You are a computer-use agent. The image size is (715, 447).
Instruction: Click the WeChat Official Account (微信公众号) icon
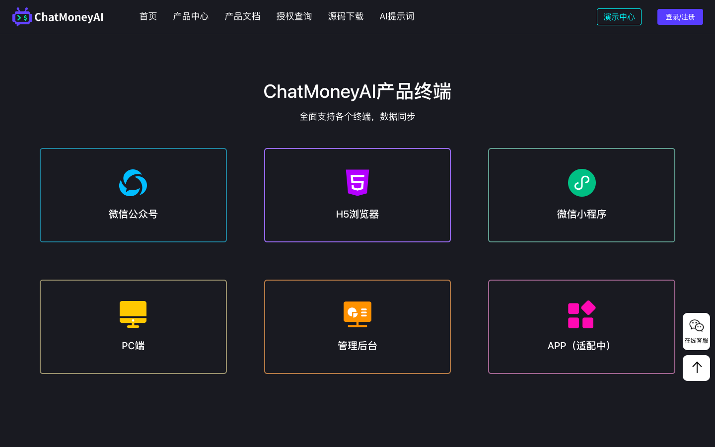point(133,183)
